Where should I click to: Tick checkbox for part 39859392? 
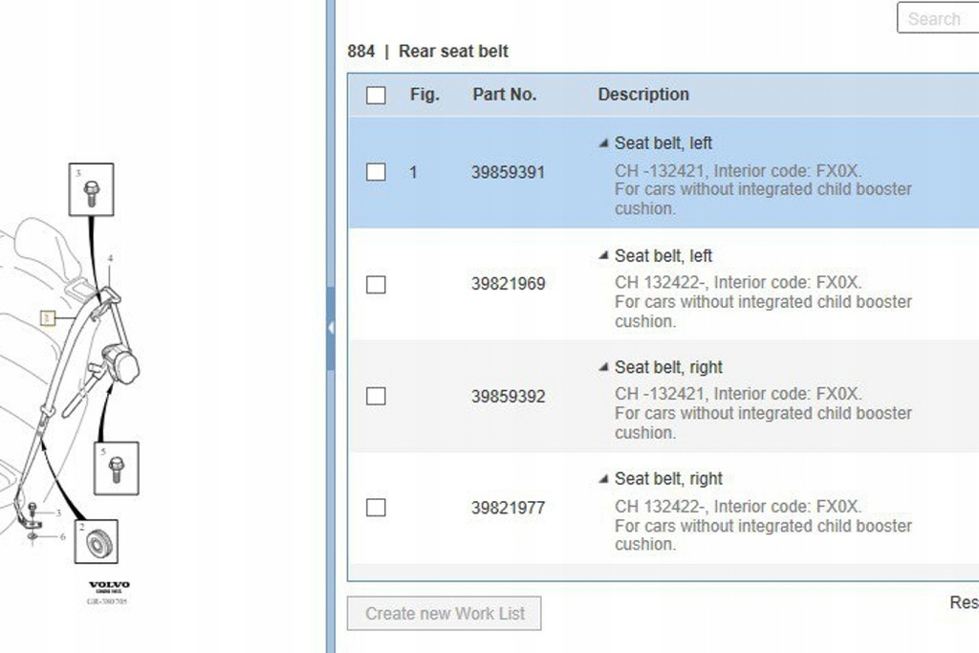click(x=376, y=396)
